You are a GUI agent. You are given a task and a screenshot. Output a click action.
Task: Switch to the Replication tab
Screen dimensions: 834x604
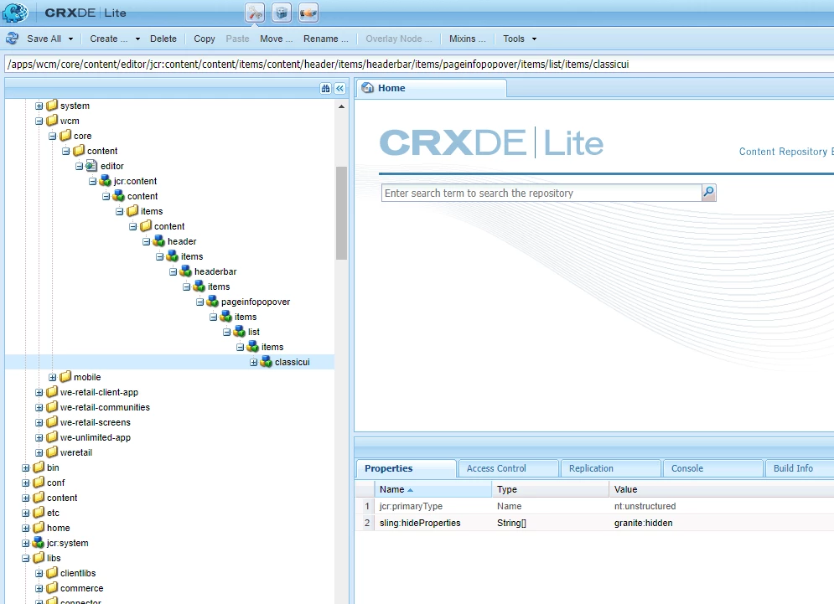point(610,468)
